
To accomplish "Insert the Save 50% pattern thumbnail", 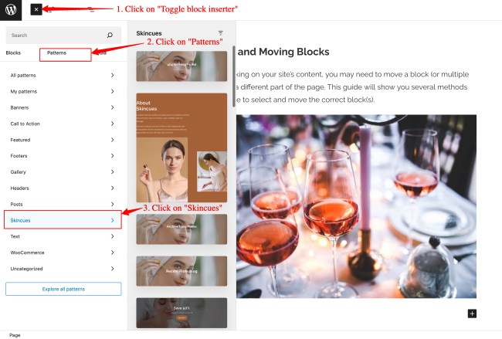I will [181, 313].
